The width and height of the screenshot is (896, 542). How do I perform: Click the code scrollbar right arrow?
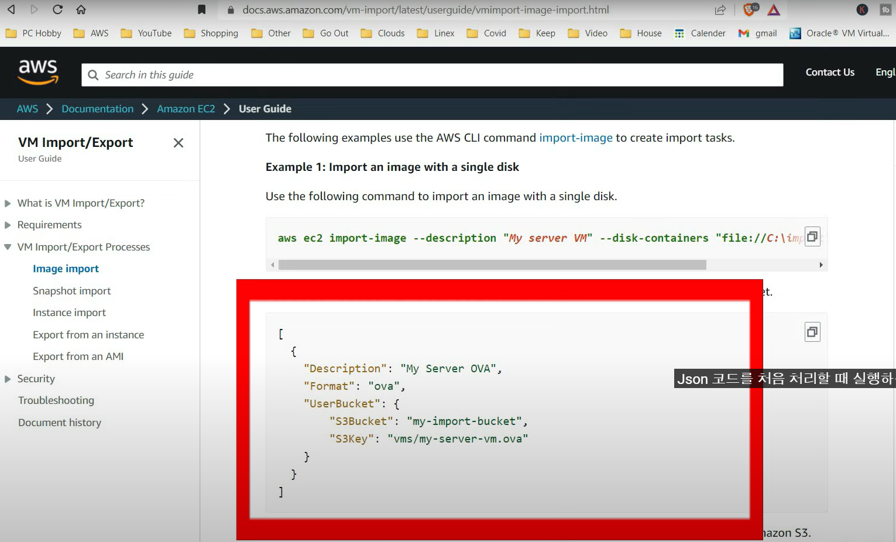821,265
